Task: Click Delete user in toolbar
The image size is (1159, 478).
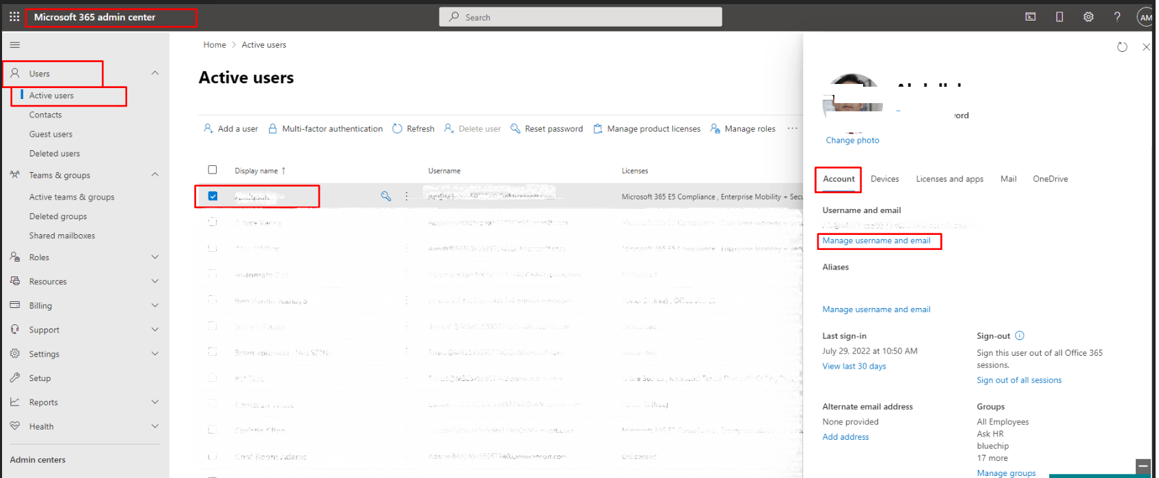Action: click(472, 128)
